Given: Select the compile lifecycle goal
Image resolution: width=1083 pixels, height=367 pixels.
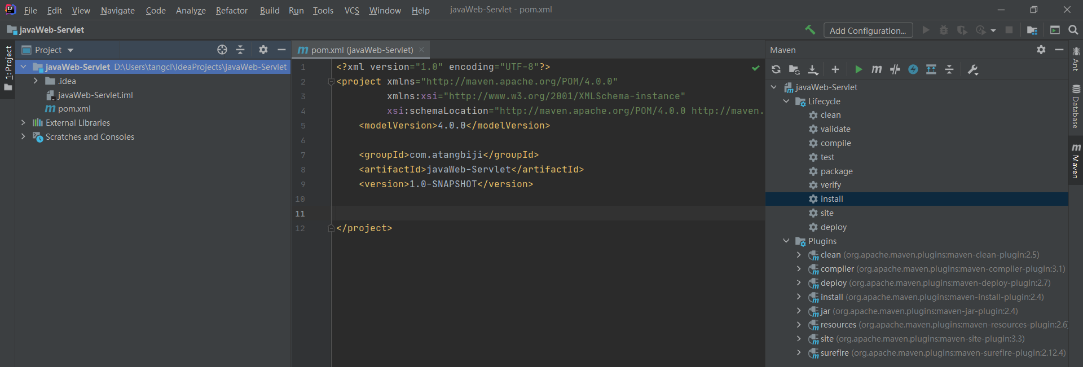Looking at the screenshot, I should (x=835, y=143).
